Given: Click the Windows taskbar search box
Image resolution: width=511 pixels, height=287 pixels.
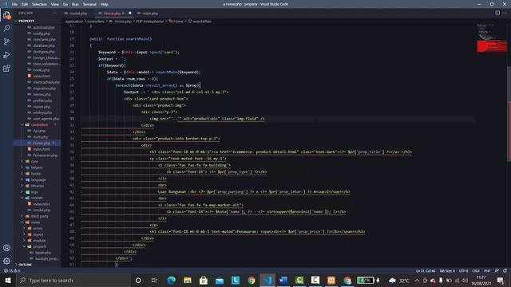Looking at the screenshot, I should [73, 280].
